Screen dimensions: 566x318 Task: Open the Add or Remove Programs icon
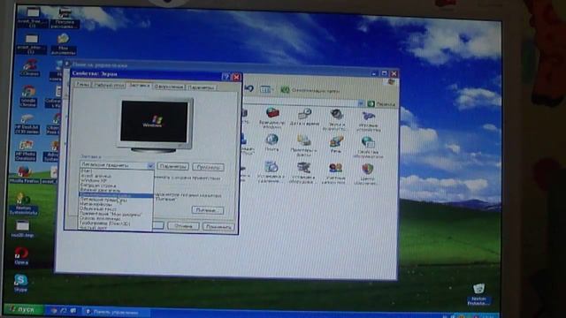tap(271, 171)
